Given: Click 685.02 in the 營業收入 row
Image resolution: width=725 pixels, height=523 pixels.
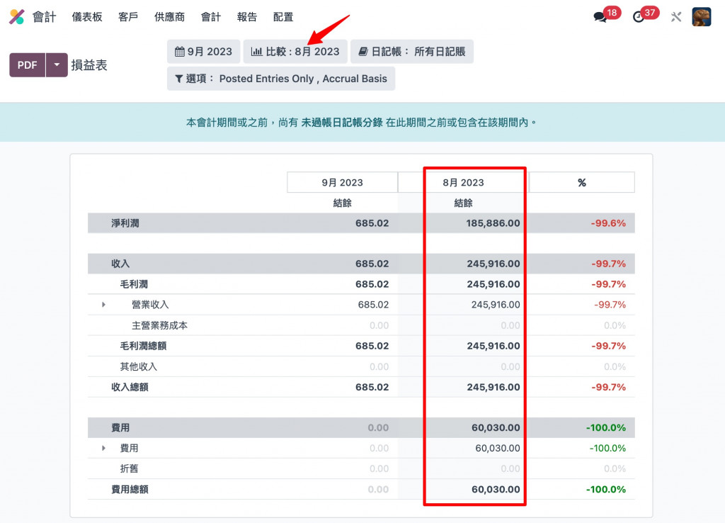Looking at the screenshot, I should (x=373, y=305).
